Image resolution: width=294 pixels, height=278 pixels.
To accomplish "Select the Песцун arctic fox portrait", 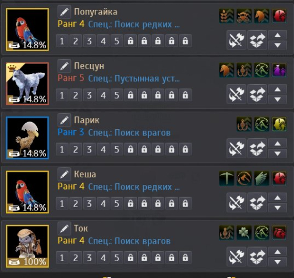I will tap(27, 84).
